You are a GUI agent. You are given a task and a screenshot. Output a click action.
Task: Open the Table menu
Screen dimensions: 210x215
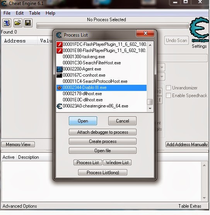tap(34, 13)
